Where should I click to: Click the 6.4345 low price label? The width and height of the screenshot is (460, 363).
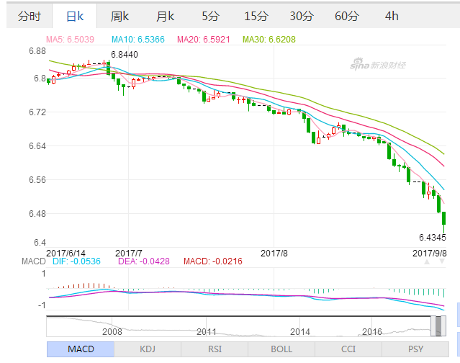pos(433,238)
